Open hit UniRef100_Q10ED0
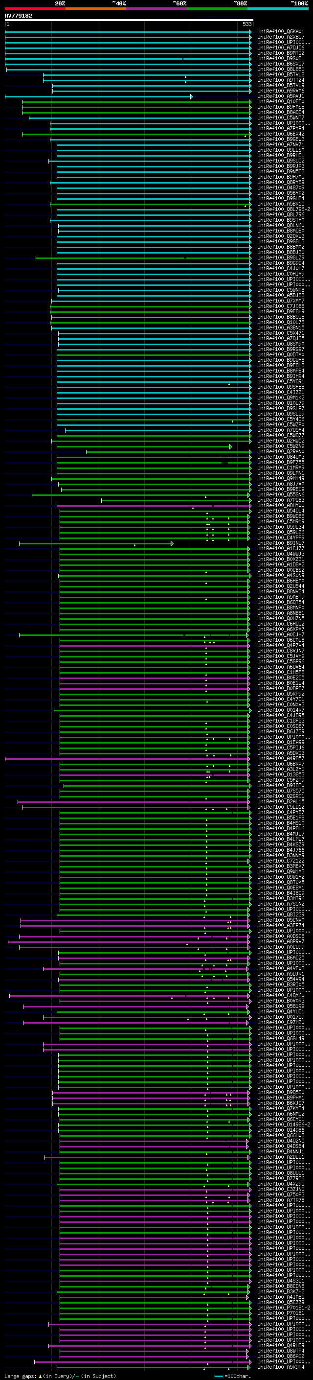 coord(281,102)
